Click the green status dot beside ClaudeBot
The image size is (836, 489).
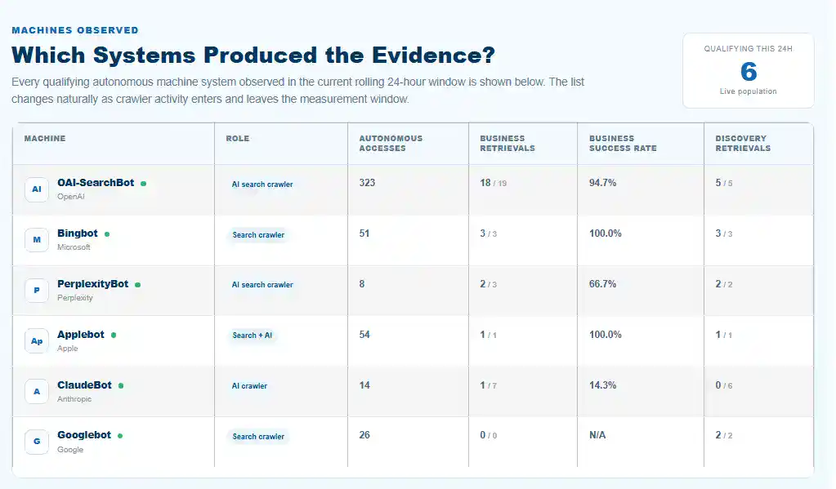click(x=121, y=385)
